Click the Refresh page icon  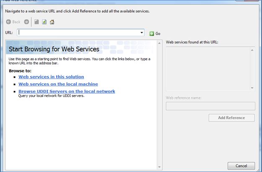[44, 22]
